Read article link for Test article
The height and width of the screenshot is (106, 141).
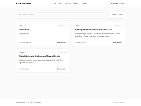62,42
